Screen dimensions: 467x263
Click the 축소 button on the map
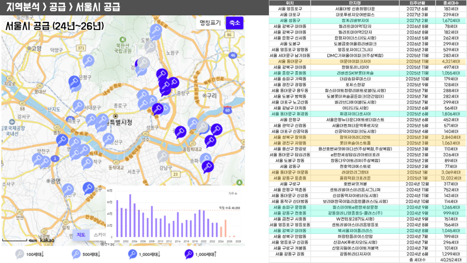click(234, 23)
